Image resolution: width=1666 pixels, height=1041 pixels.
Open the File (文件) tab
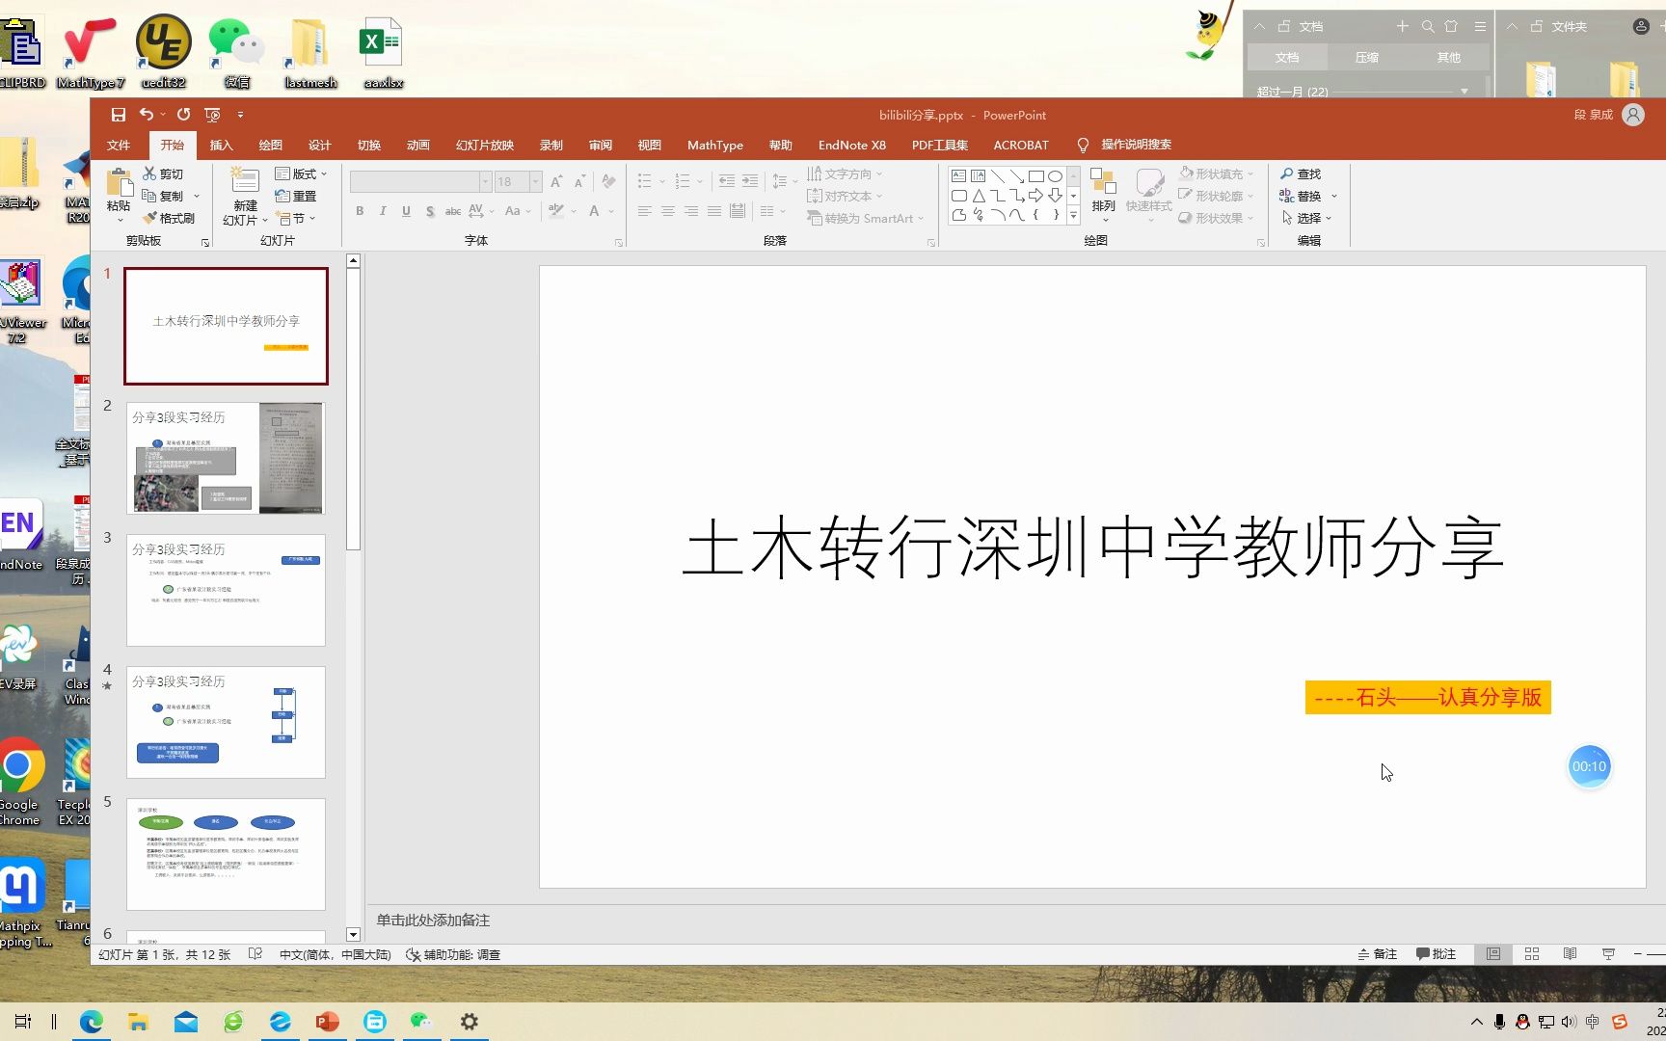coord(119,145)
